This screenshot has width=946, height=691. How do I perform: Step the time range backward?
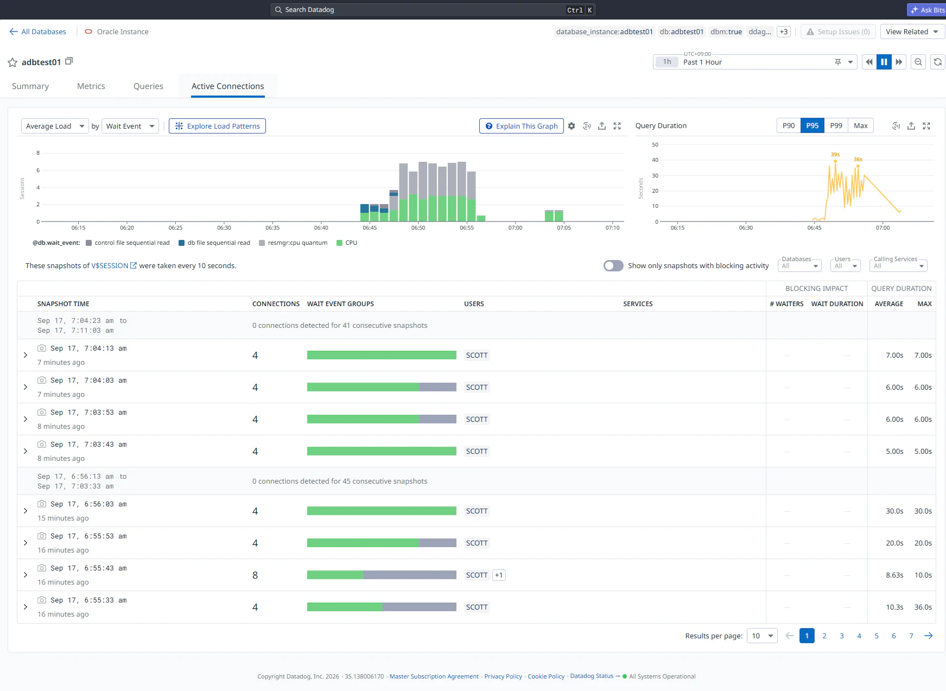tap(869, 62)
